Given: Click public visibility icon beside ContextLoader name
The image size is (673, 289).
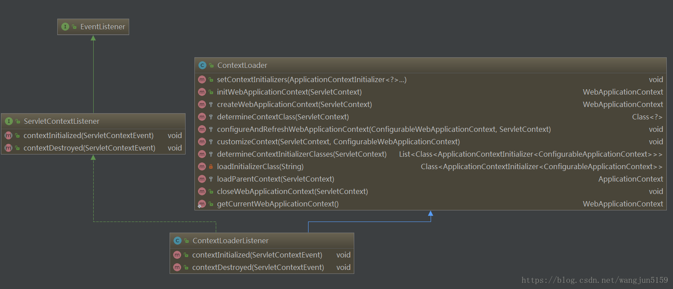Looking at the screenshot, I should [x=211, y=65].
